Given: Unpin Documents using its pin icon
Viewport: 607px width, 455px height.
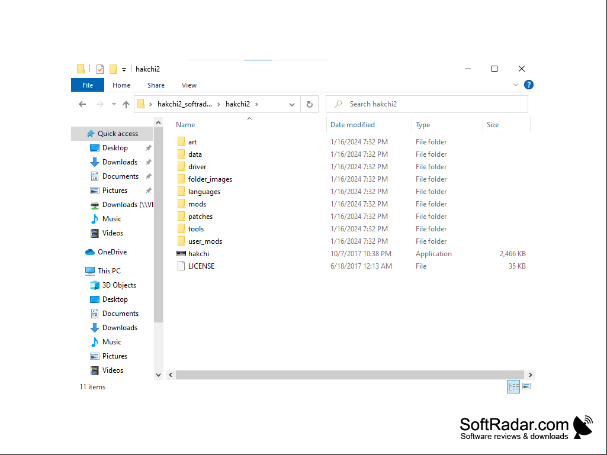Looking at the screenshot, I should pyautogui.click(x=148, y=176).
